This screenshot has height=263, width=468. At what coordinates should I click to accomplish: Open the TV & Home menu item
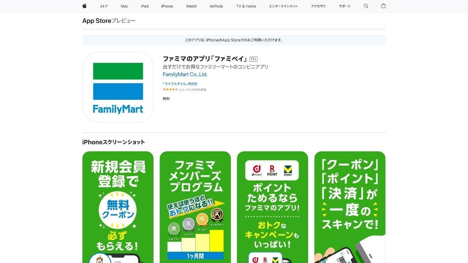pyautogui.click(x=246, y=6)
